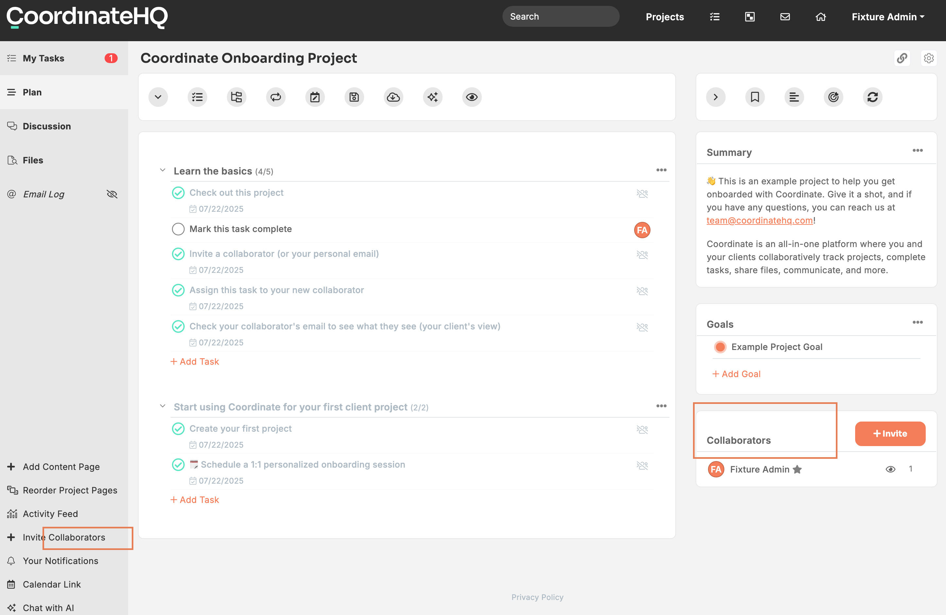This screenshot has width=946, height=615.
Task: Click unassigned icon on Assign this task row
Action: tap(642, 291)
